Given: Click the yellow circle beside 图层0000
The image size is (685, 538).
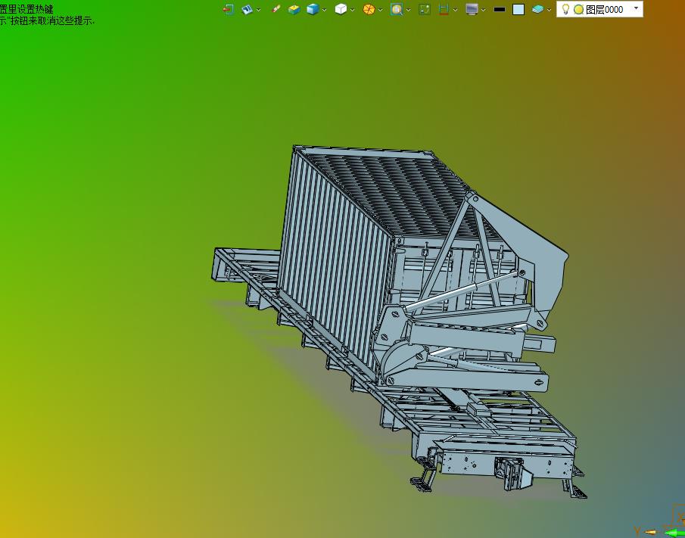Looking at the screenshot, I should pyautogui.click(x=578, y=10).
